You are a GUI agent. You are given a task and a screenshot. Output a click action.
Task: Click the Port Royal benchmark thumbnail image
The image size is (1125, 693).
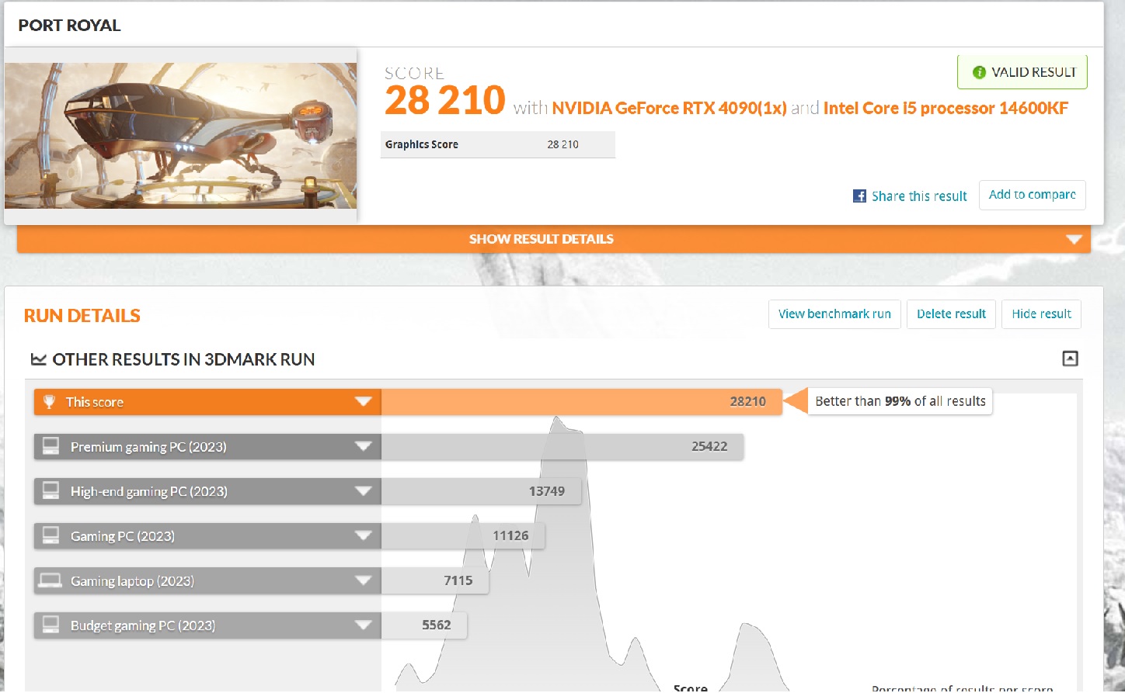(x=180, y=136)
